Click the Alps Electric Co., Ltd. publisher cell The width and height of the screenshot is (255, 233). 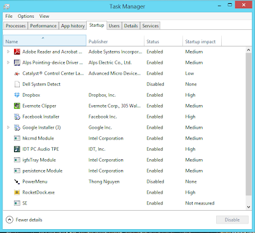[x=110, y=62]
